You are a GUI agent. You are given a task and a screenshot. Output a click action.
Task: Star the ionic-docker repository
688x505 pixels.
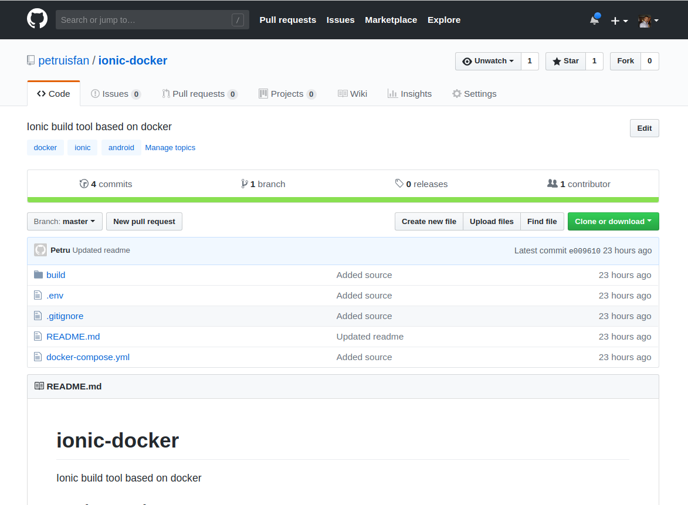tap(565, 61)
